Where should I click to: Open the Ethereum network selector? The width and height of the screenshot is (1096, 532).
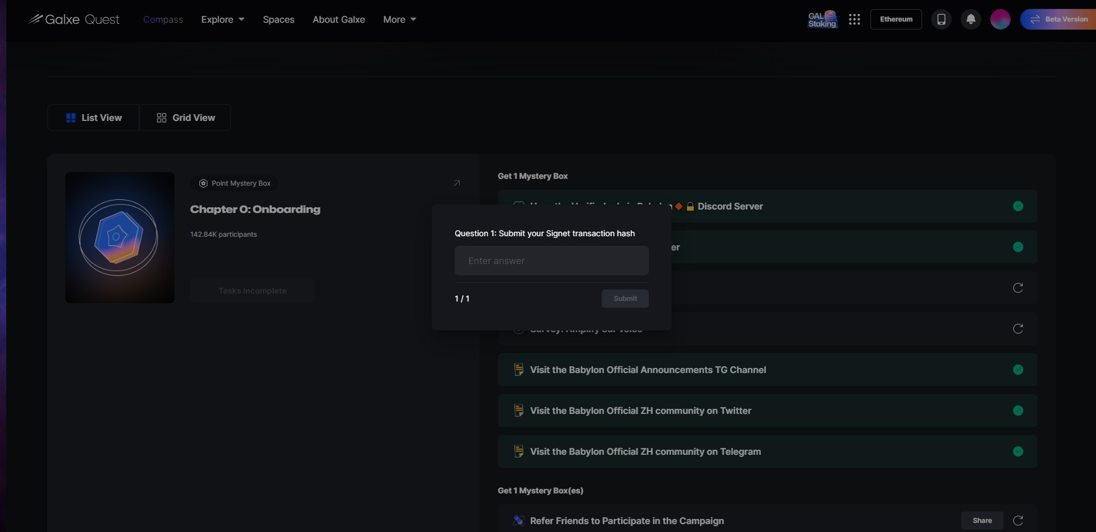pyautogui.click(x=896, y=19)
